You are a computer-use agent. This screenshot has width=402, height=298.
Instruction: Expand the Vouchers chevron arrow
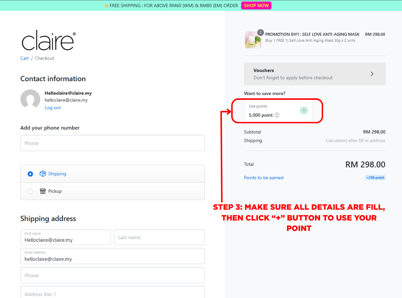[x=372, y=74]
